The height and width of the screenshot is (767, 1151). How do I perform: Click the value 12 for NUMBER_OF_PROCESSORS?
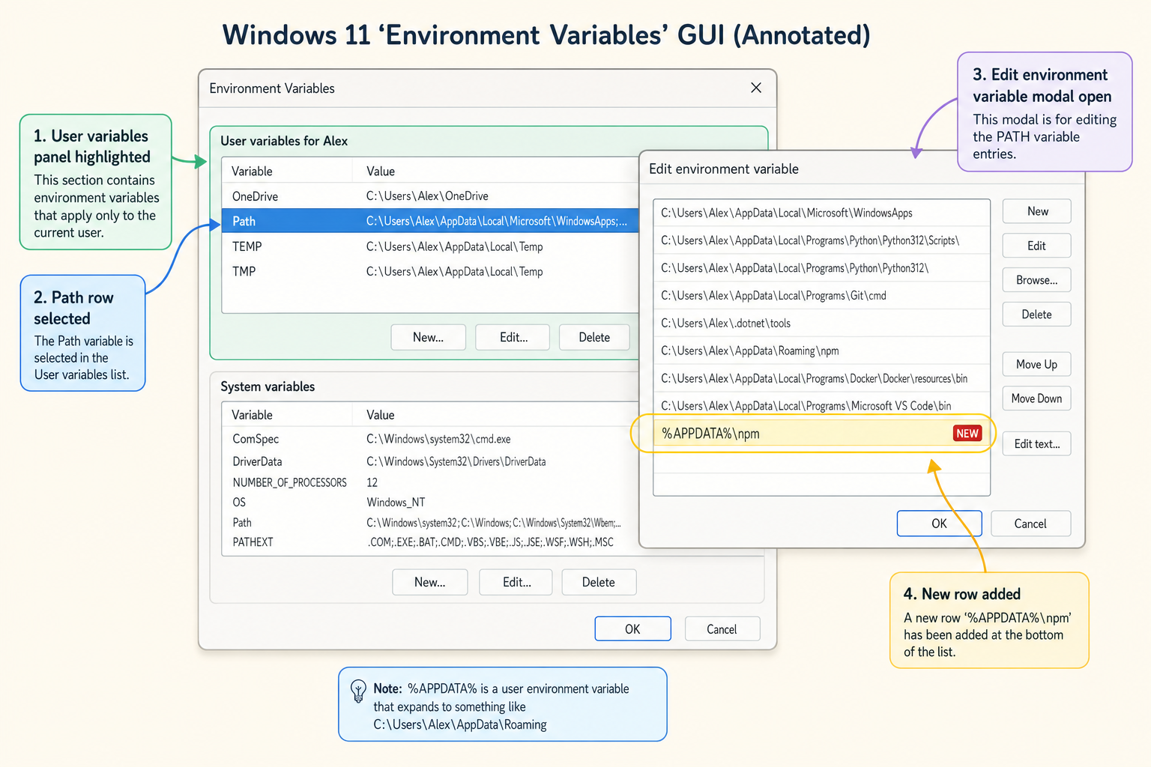point(372,482)
